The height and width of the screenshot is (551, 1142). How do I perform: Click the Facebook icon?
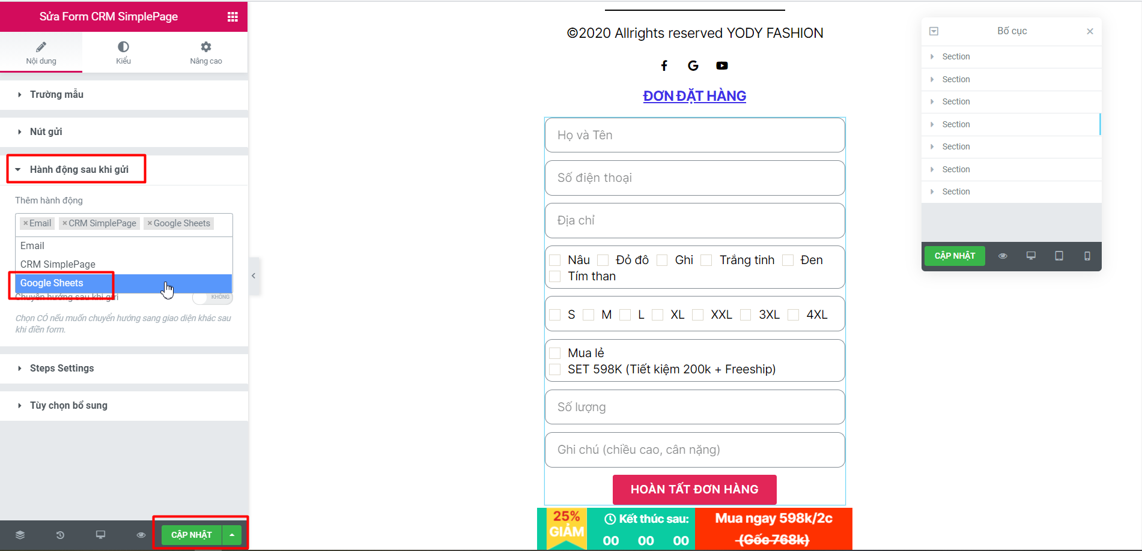coord(664,66)
